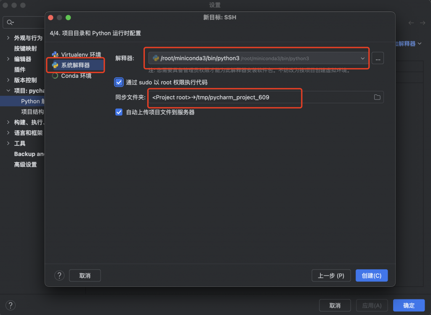
Task: Expand 语言和框架 section
Action: 8,133
